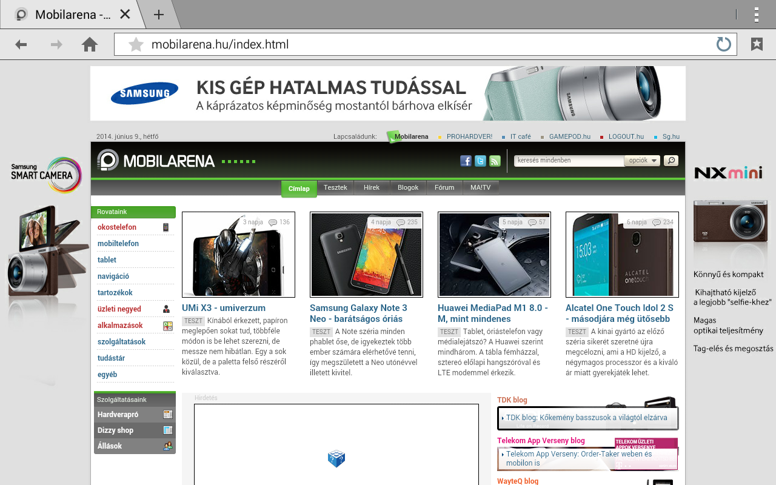Open the IT café link
The image size is (776, 485).
point(520,137)
